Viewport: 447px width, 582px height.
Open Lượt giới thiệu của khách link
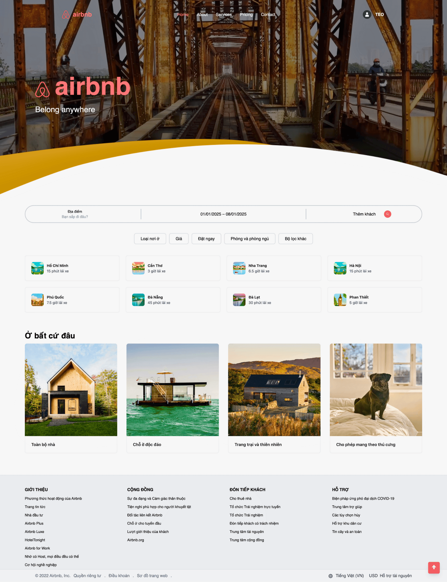coord(148,531)
